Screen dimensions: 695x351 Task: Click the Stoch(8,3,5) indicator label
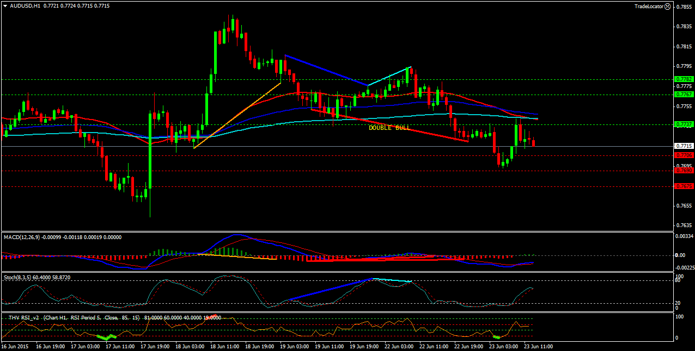[18, 277]
